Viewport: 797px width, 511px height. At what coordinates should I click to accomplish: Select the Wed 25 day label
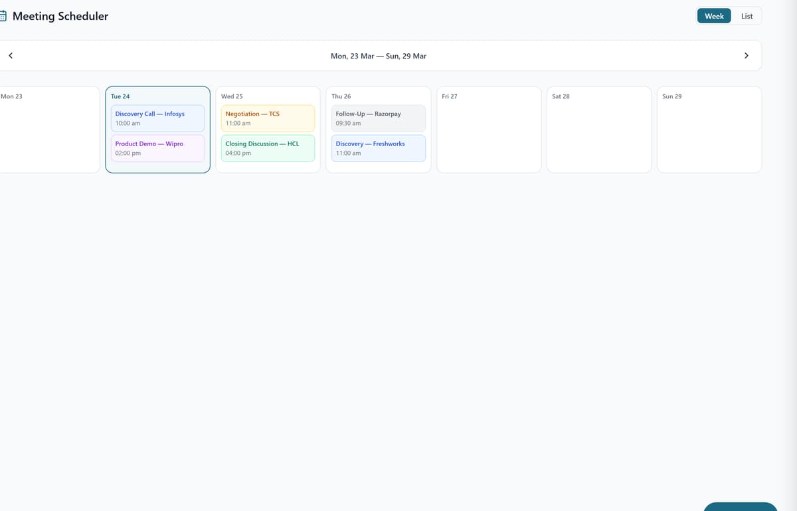[232, 96]
